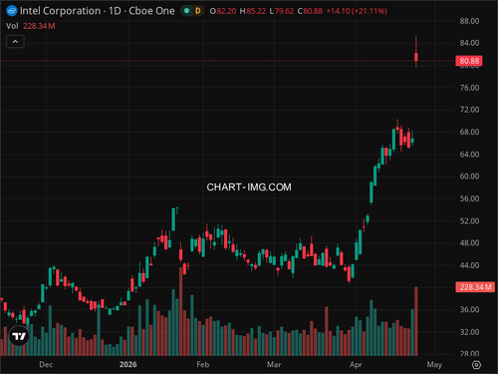This screenshot has height=374, width=498.
Task: Click the Intel logo icon
Action: click(12, 11)
